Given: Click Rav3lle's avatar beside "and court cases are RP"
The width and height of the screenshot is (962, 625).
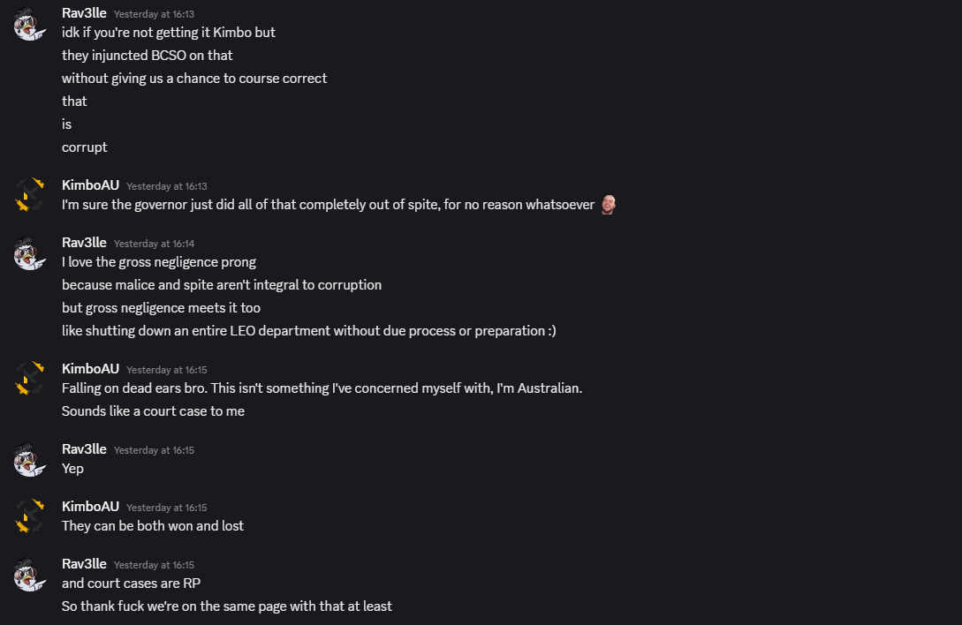Looking at the screenshot, I should tap(29, 574).
